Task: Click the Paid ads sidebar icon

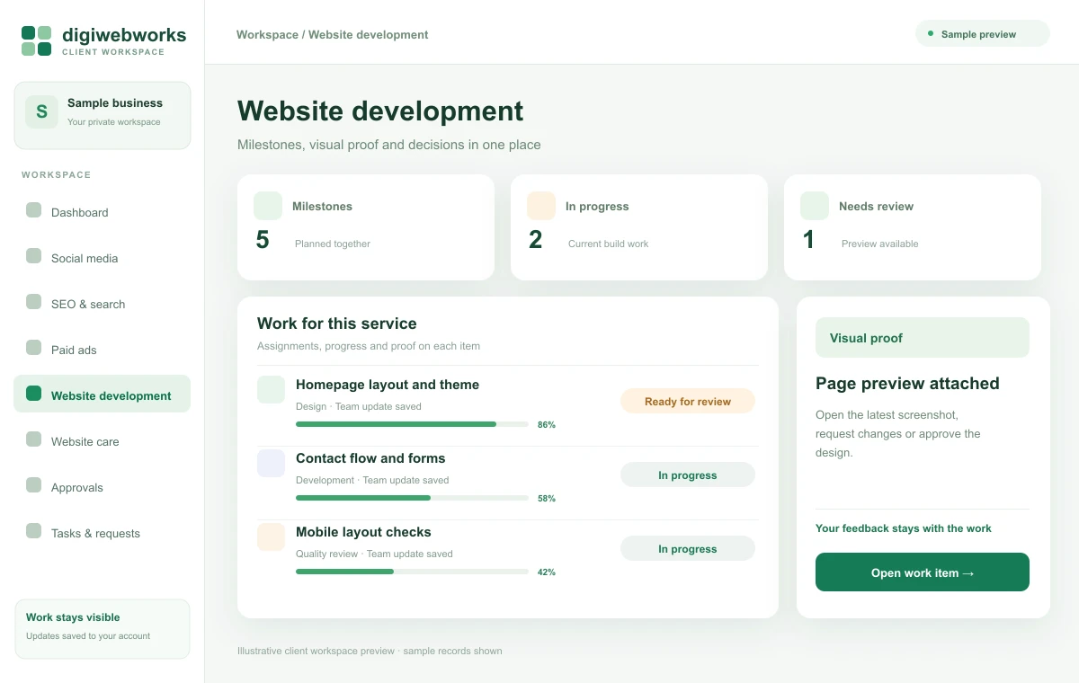Action: 33,347
